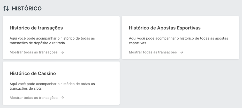Click the arrow icon in the Histórico de Cassino card
This screenshot has height=108, width=242.
tap(62, 98)
